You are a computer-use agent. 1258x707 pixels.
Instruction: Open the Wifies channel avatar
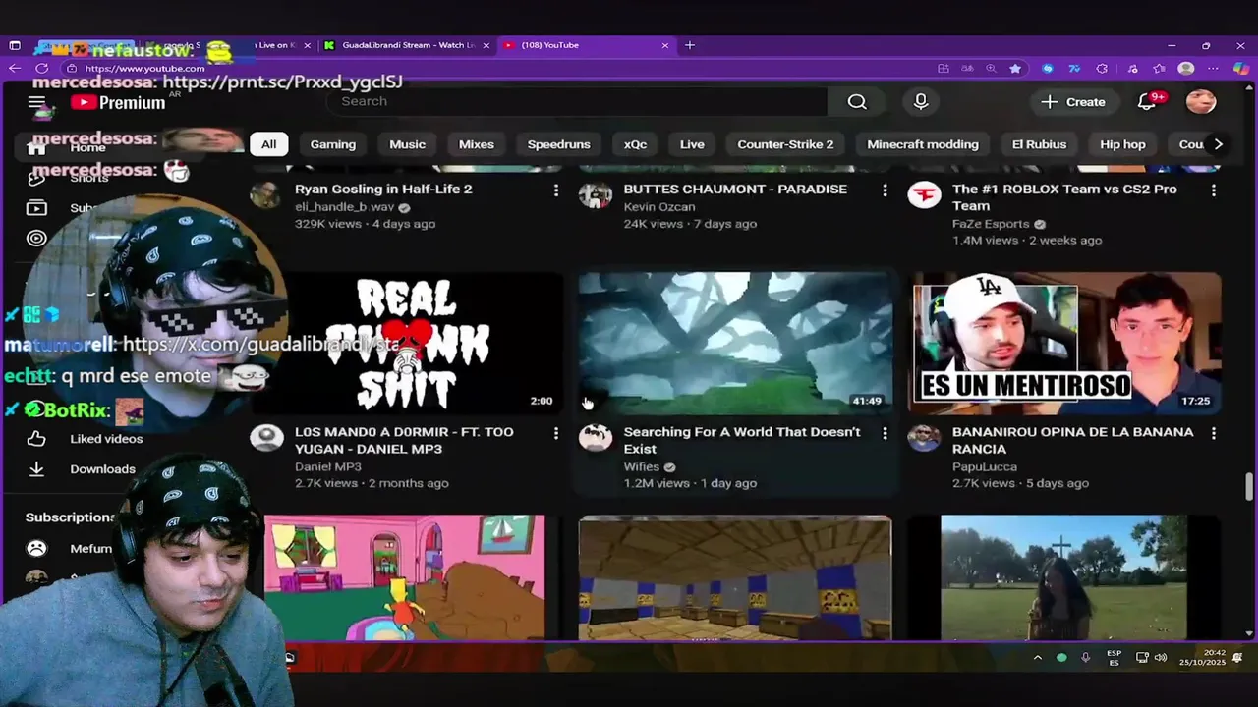pos(595,438)
